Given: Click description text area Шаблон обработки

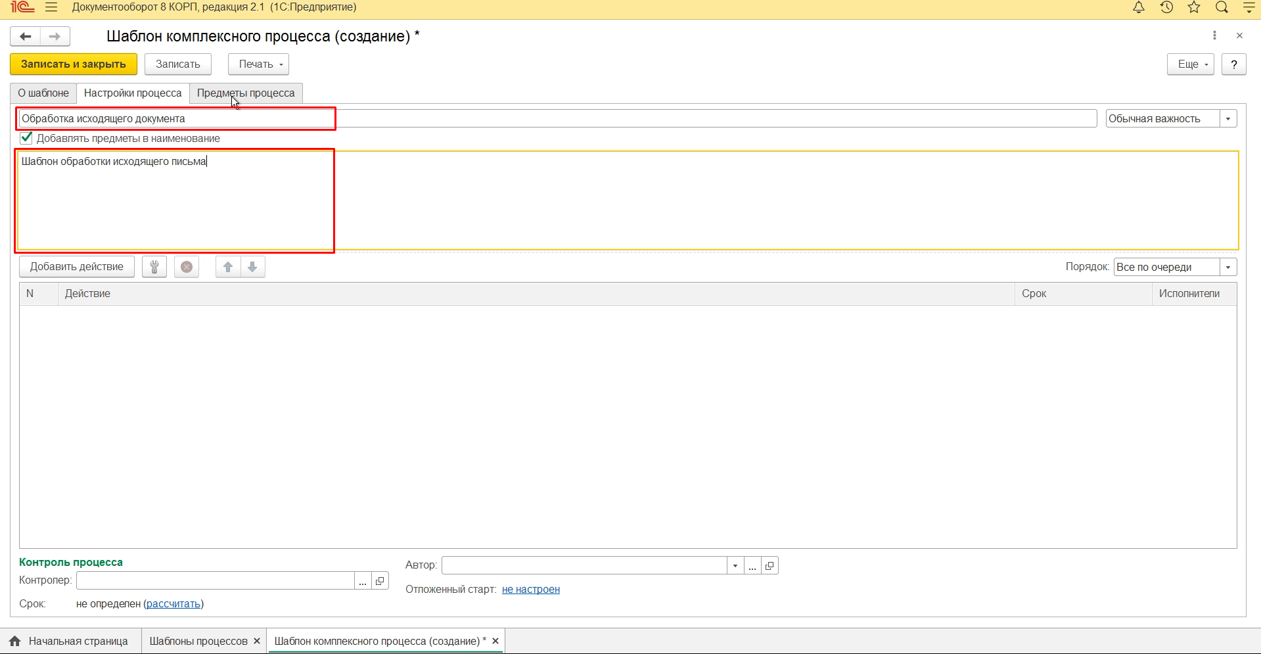Looking at the screenshot, I should [x=628, y=200].
